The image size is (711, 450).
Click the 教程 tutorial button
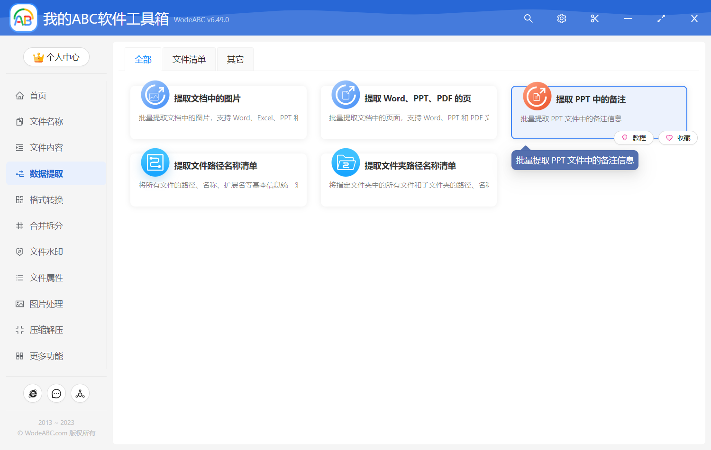pos(634,138)
